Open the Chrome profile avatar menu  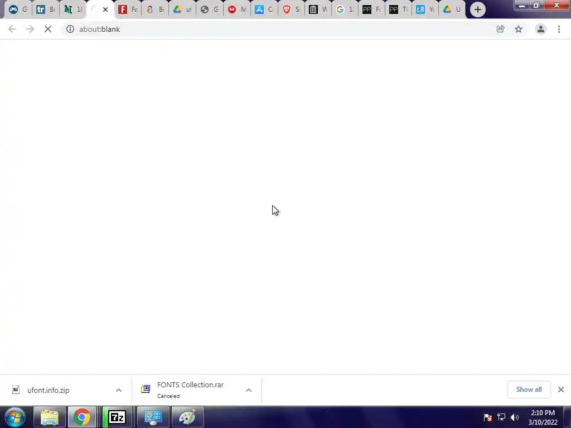(541, 29)
